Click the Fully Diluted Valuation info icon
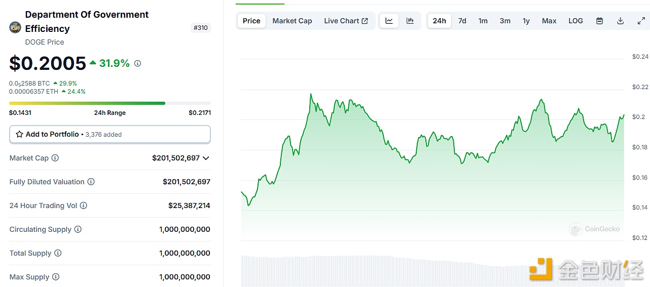Viewport: 650px width, 287px height. pyautogui.click(x=91, y=182)
